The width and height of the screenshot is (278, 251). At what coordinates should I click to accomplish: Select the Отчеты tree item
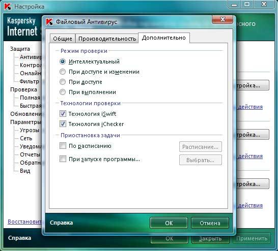(30, 154)
